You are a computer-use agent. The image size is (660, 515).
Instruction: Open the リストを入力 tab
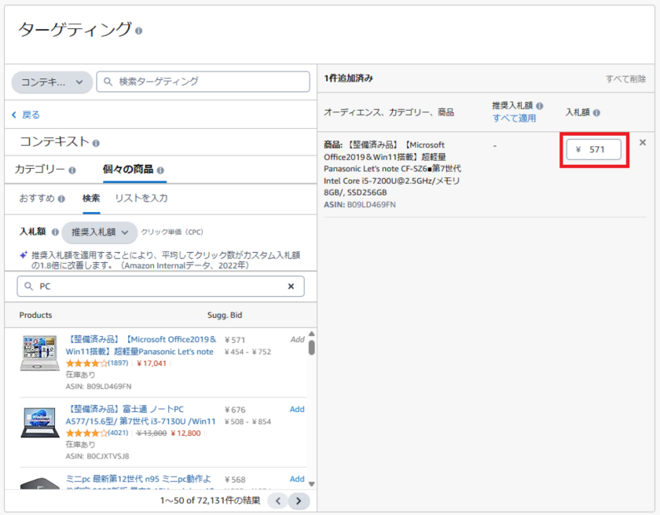coord(141,198)
